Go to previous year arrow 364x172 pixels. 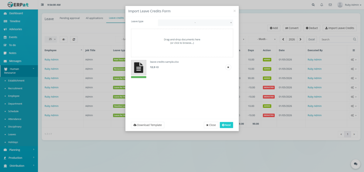(283, 39)
